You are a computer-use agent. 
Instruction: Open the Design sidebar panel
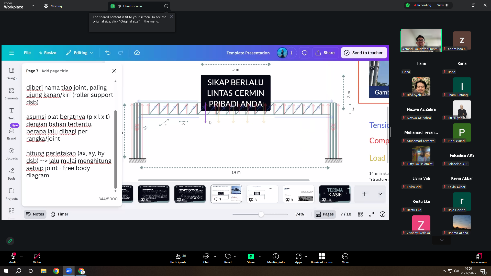pyautogui.click(x=12, y=74)
